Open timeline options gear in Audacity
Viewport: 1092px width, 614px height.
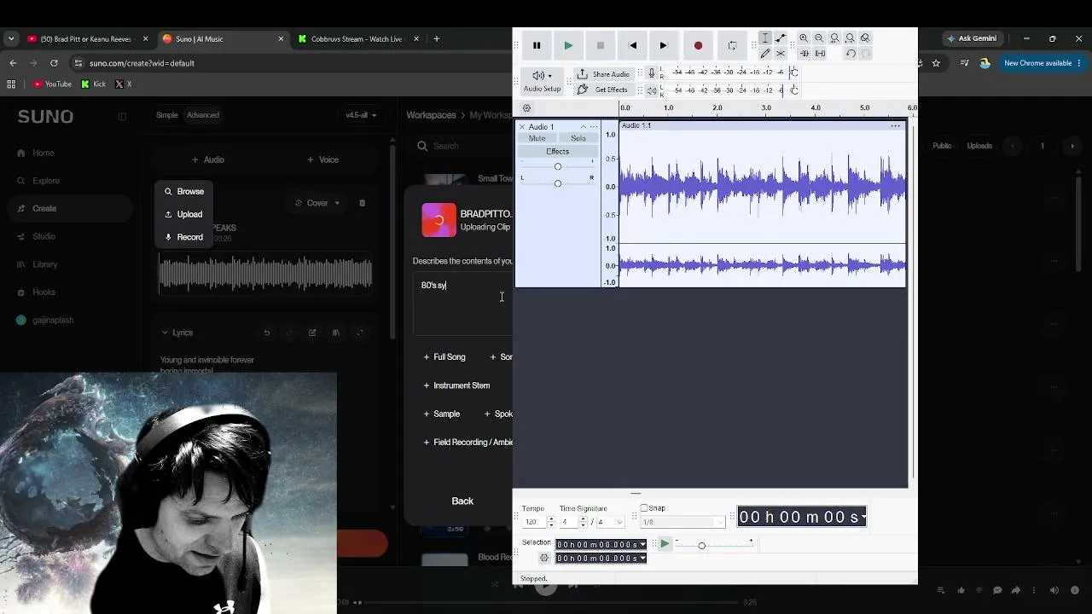pos(526,108)
